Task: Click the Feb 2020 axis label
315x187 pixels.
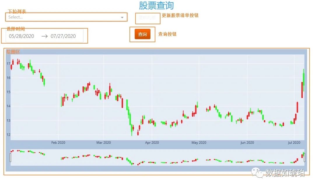Action: pos(58,143)
